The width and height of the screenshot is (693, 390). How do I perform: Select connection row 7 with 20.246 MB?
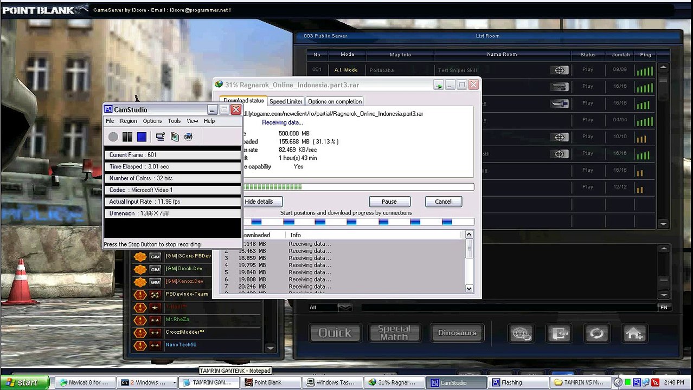tap(343, 287)
